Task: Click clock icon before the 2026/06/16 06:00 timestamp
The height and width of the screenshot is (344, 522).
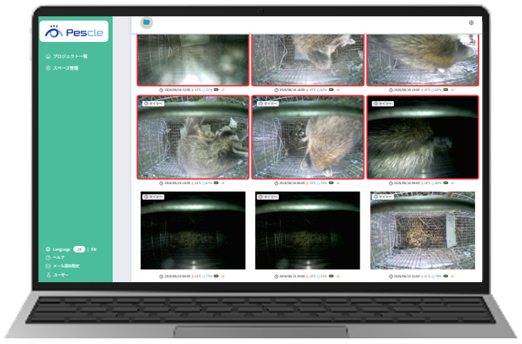Action: point(276,183)
